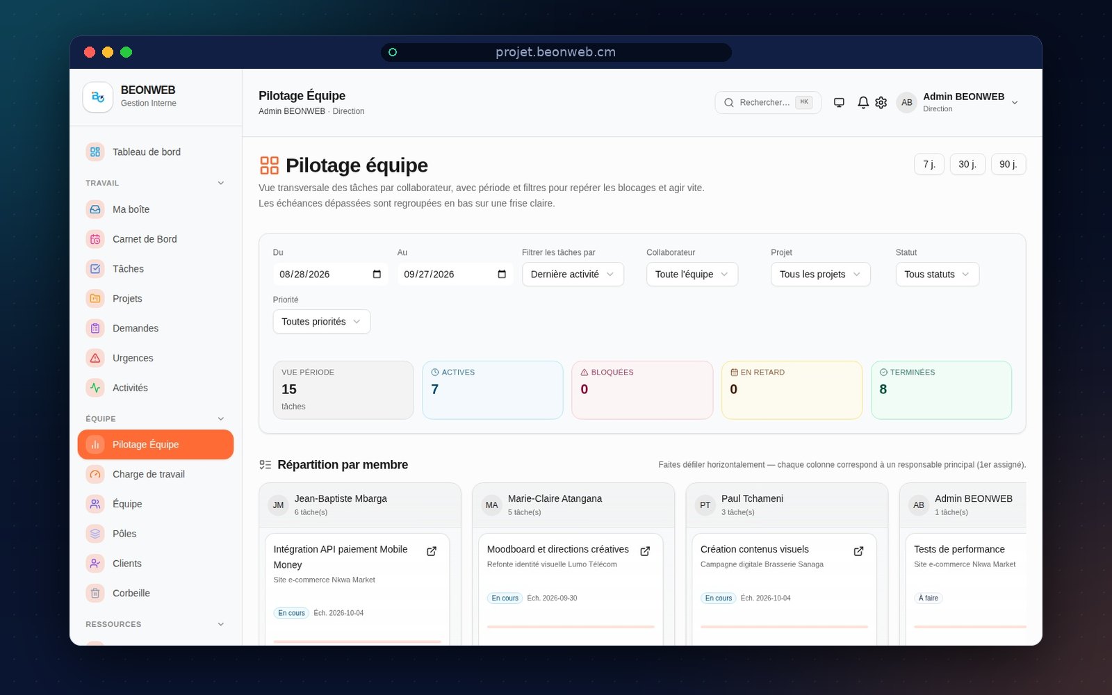Click the monitor display icon in header
This screenshot has height=695, width=1112.
pos(839,102)
